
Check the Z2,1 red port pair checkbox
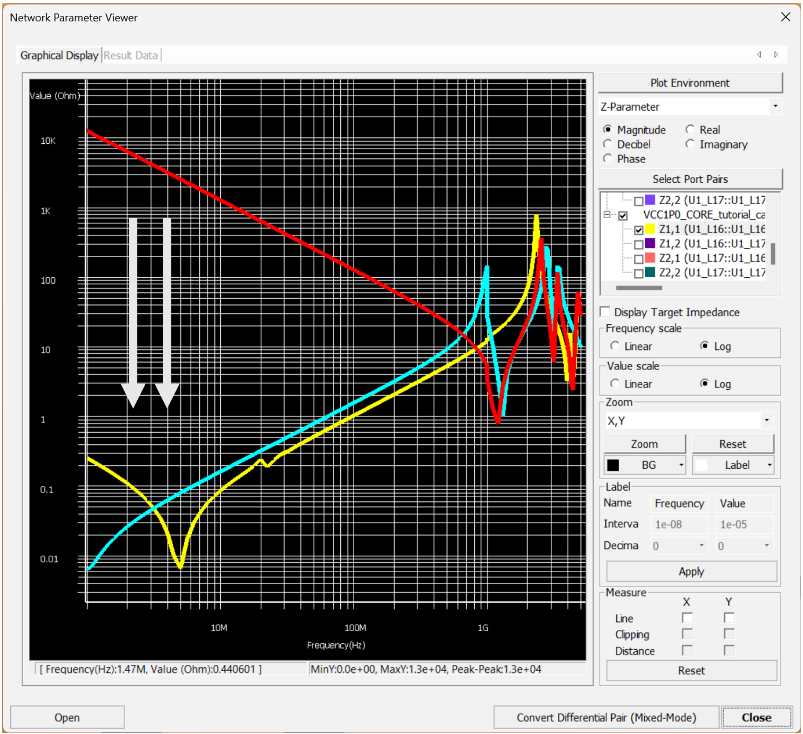click(639, 259)
